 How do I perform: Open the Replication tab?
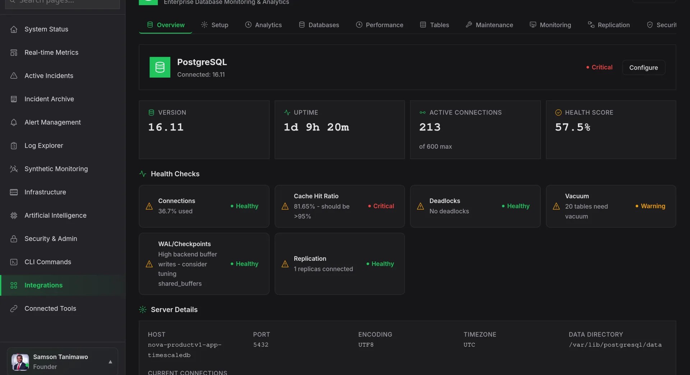point(609,25)
